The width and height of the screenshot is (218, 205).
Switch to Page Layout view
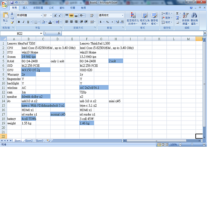[163, 145]
